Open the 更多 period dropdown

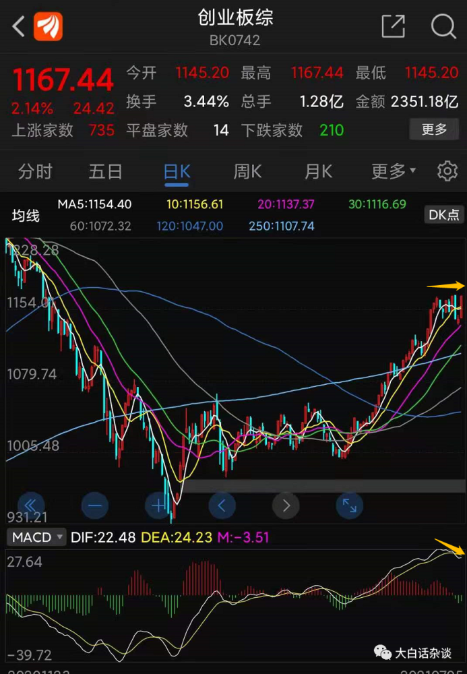394,171
